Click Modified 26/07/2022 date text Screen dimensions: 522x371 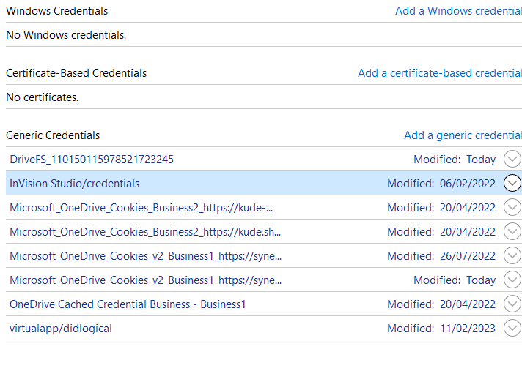(x=441, y=256)
